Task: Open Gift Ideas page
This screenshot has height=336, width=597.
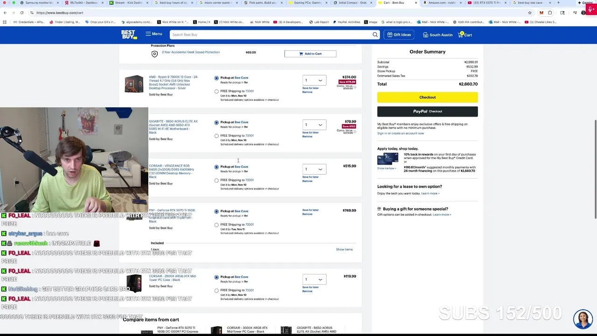Action: tap(399, 35)
